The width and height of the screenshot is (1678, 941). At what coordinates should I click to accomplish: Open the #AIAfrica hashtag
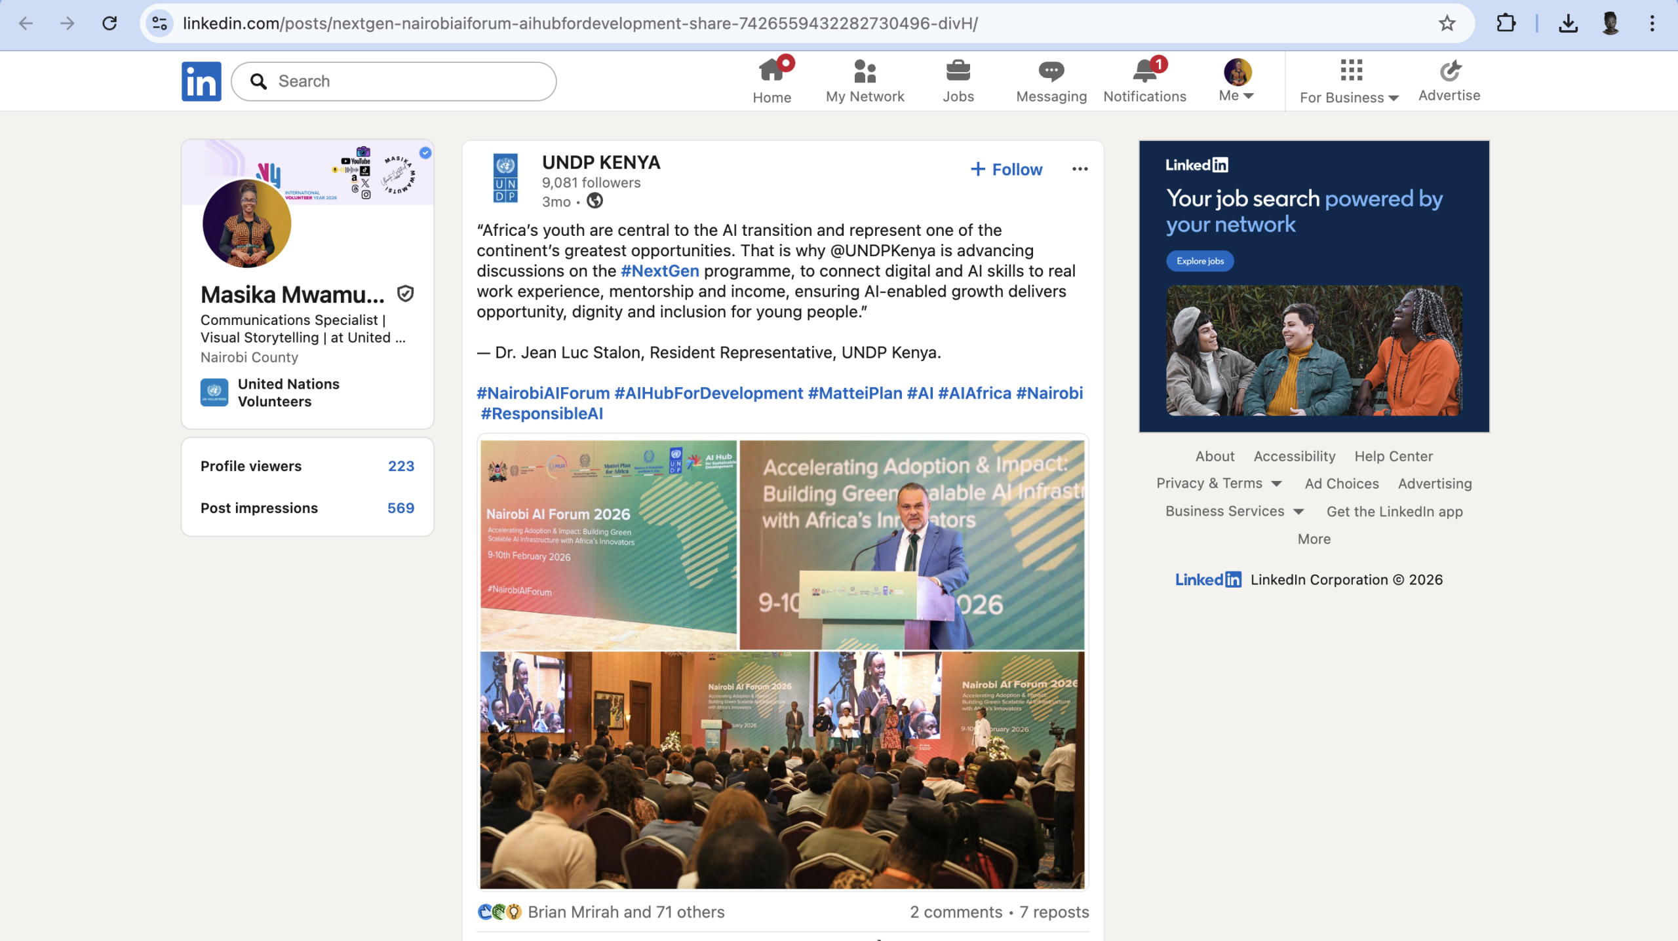975,393
